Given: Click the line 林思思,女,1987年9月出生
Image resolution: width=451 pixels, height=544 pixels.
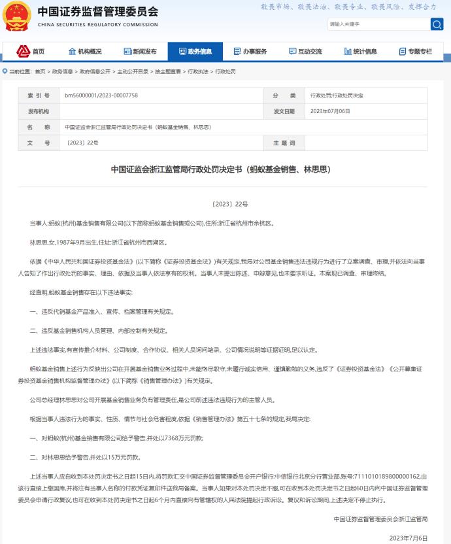Looking at the screenshot, I should point(99,243).
